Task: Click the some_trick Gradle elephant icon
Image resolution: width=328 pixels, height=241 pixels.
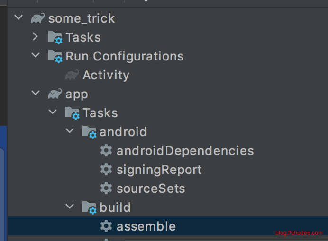Action: pyautogui.click(x=38, y=18)
